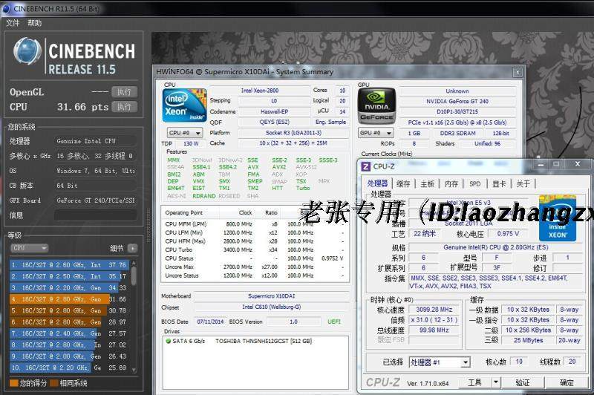Select ranking row 1 with score 37.78
This screenshot has width=594, height=395.
(70, 265)
